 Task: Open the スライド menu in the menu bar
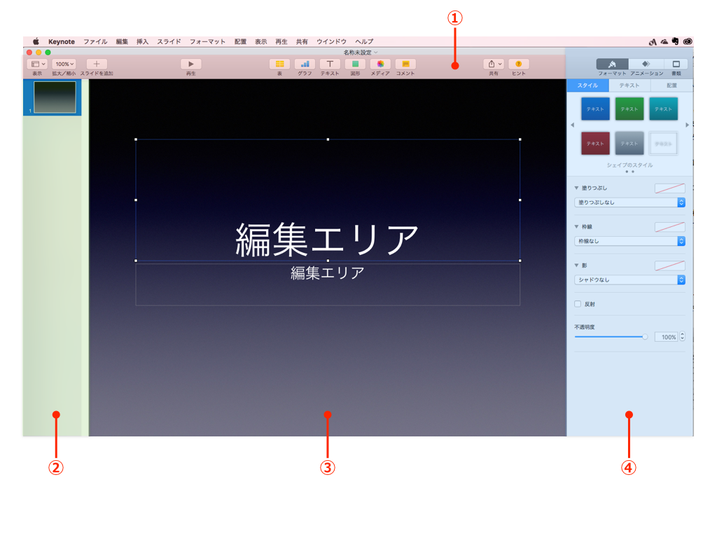coord(168,41)
